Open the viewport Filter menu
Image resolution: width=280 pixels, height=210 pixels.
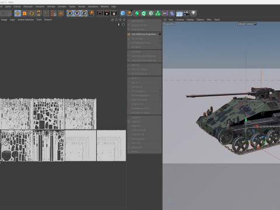click(209, 20)
